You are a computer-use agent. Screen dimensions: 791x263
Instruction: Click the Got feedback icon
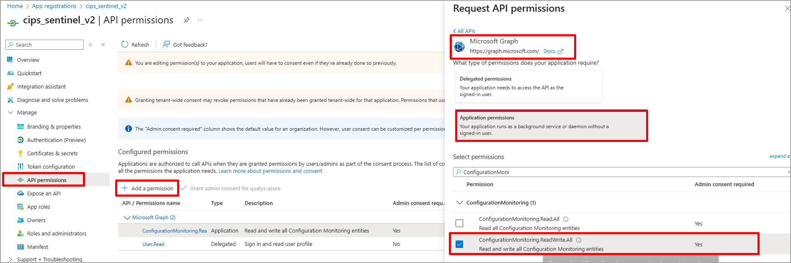pyautogui.click(x=166, y=45)
